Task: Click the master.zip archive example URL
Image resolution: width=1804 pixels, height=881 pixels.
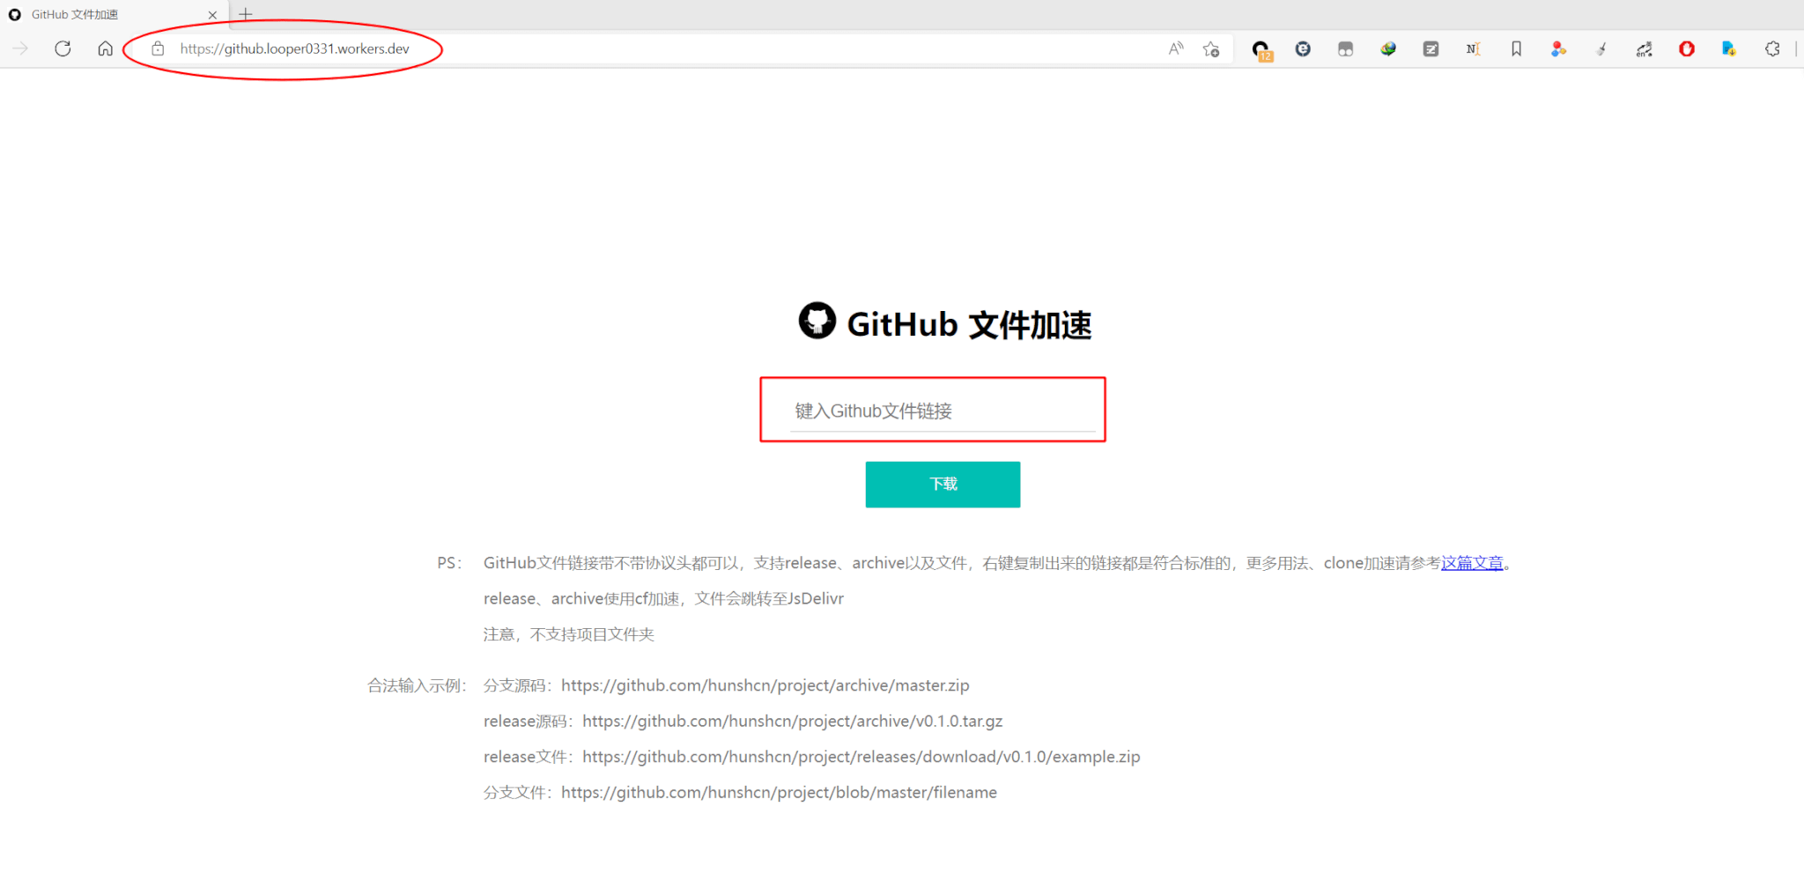Action: click(x=765, y=685)
